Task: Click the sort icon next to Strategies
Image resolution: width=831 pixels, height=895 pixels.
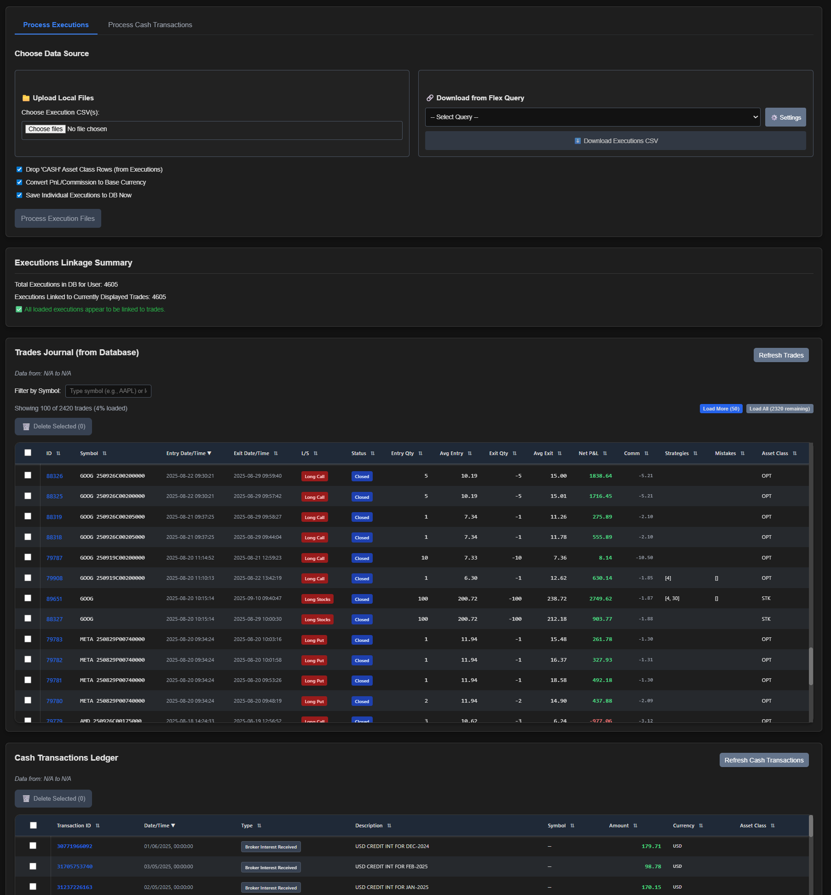Action: pos(695,454)
